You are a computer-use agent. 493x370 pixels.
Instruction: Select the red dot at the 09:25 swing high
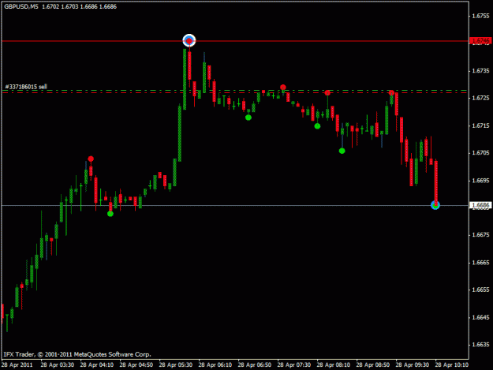(x=391, y=93)
